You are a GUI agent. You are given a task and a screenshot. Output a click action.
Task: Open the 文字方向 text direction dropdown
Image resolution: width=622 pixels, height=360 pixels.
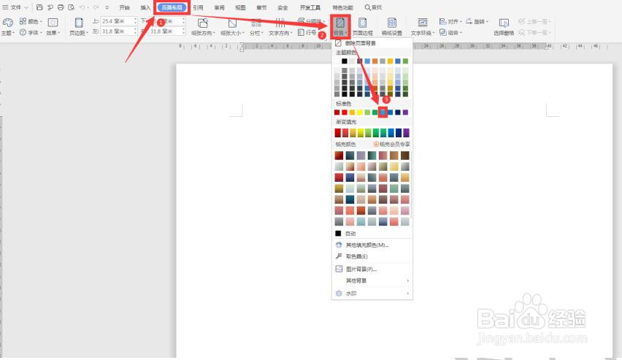coord(280,26)
